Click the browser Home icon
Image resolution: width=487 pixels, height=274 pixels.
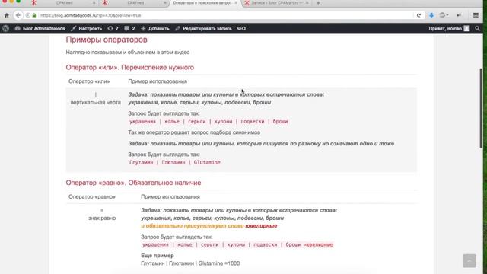pos(7,15)
